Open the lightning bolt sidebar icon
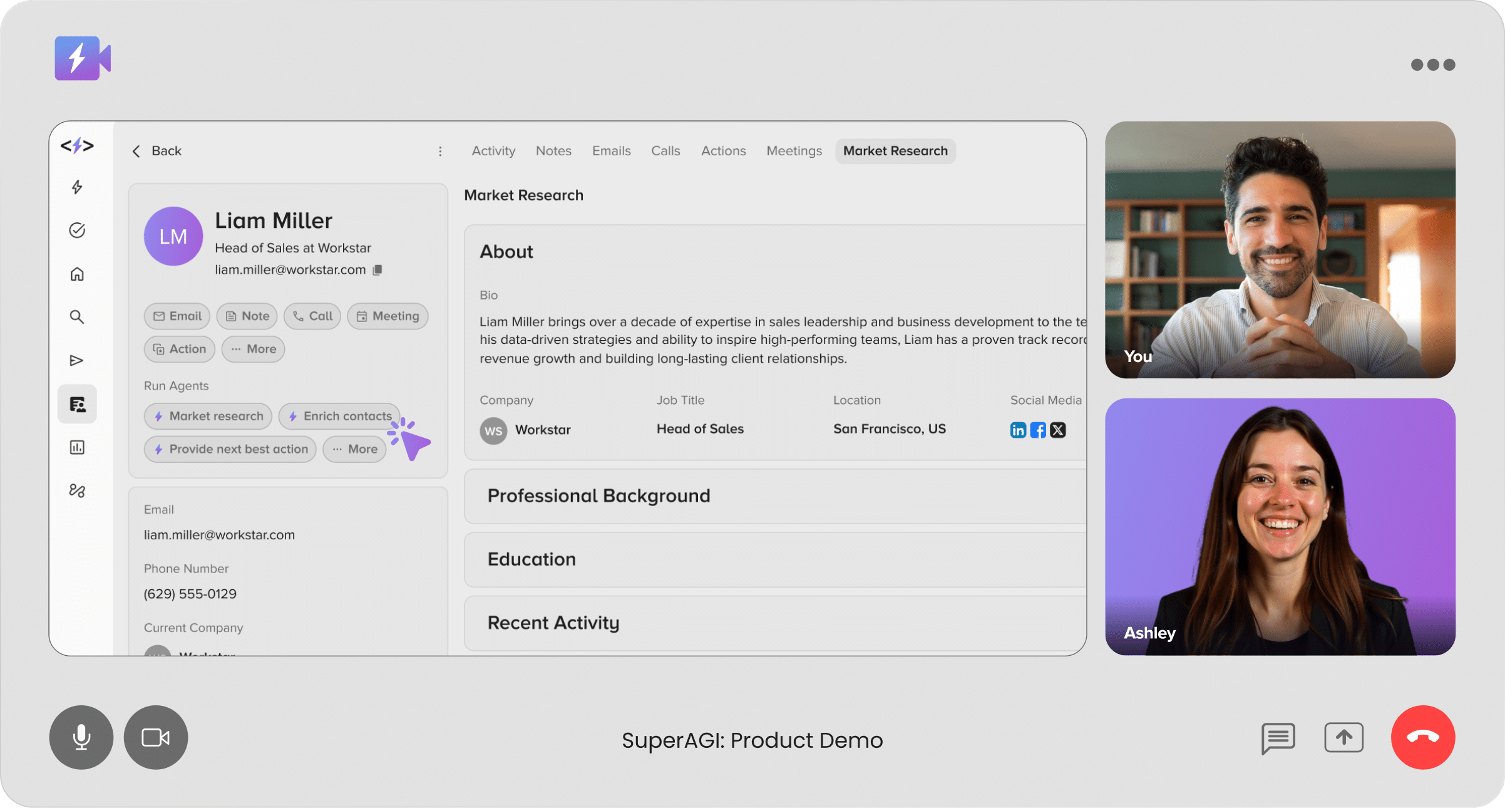This screenshot has height=808, width=1505. 77,187
